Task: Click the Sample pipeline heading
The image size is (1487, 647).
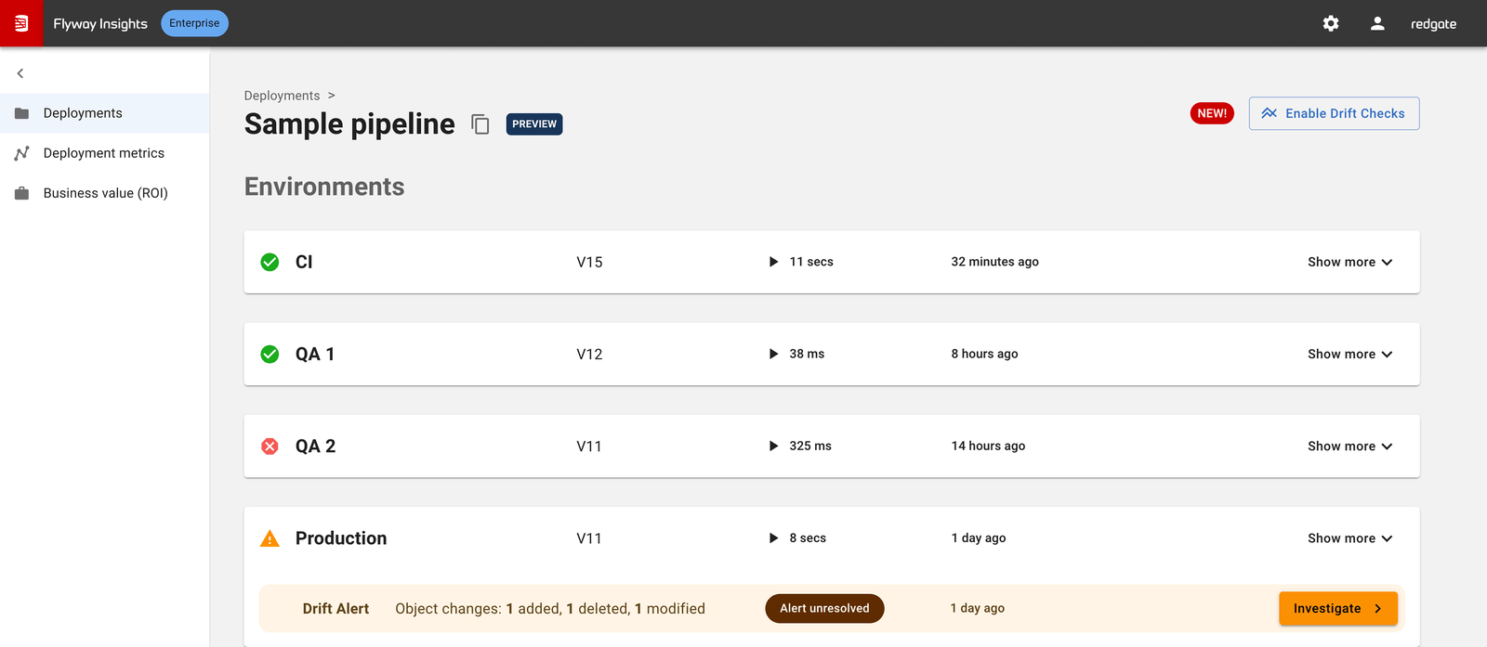Action: (349, 124)
